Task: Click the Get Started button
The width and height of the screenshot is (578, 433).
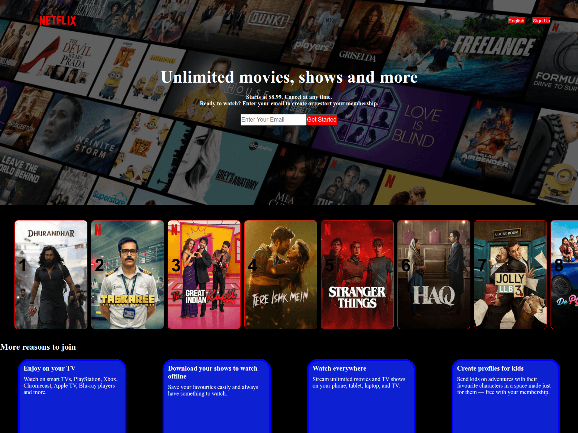Action: (322, 120)
